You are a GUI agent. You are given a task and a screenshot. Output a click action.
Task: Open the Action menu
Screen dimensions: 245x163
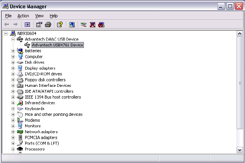pyautogui.click(x=23, y=16)
